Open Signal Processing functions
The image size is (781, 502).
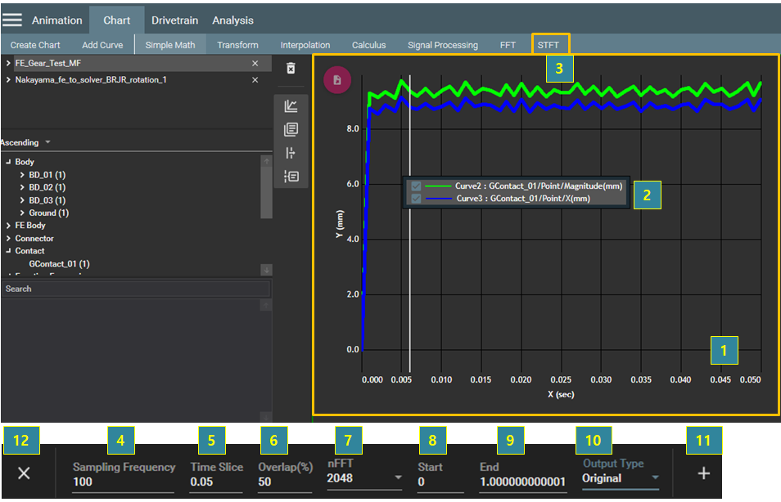(442, 45)
